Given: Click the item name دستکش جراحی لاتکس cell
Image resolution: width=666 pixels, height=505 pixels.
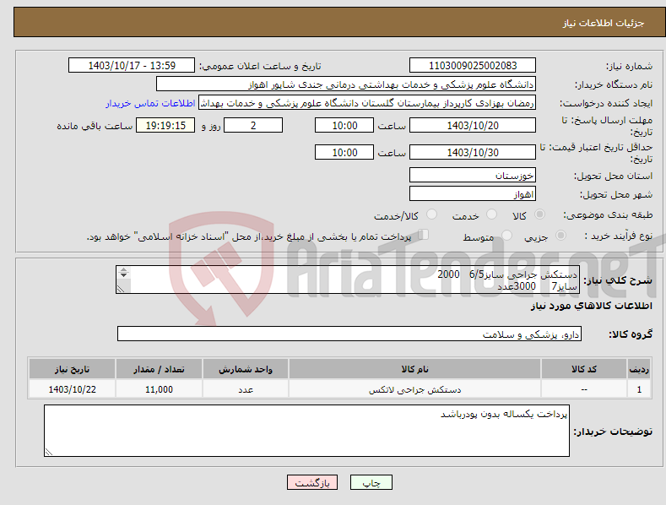Looking at the screenshot, I should 415,389.
